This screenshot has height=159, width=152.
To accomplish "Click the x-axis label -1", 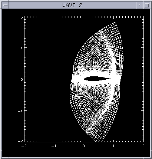I will click(x=54, y=146).
